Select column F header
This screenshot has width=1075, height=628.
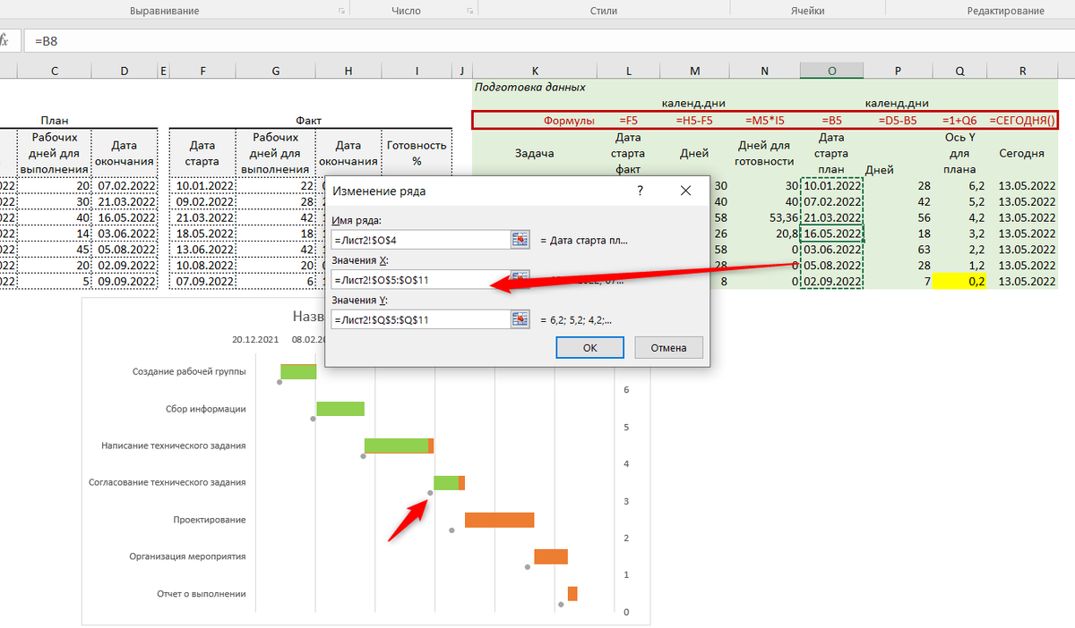click(x=202, y=71)
